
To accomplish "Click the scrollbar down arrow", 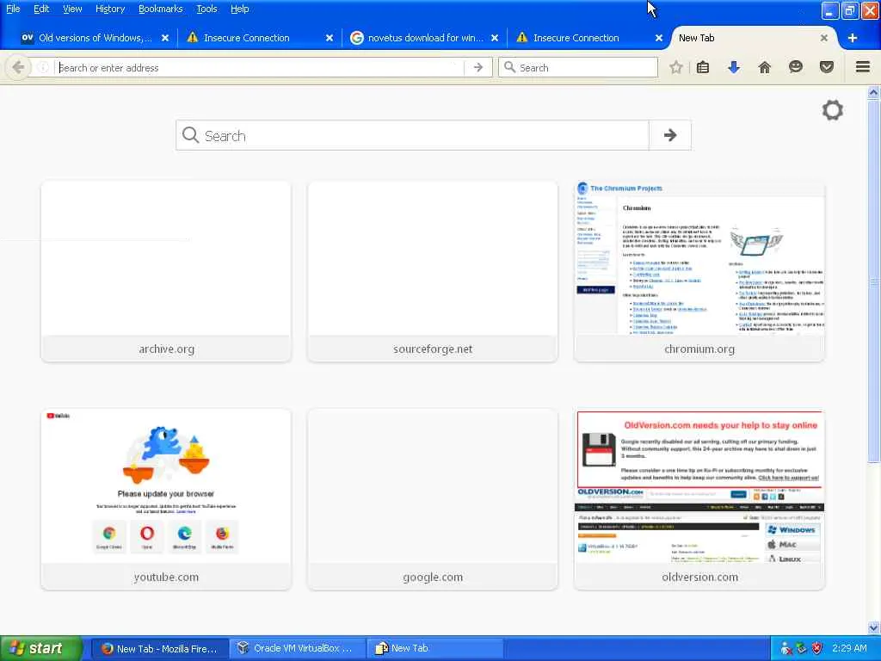I will point(873,627).
